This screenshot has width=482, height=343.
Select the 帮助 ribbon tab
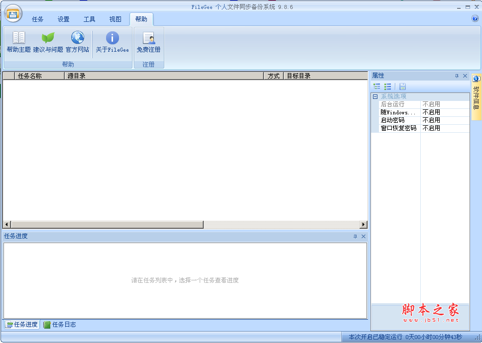tap(141, 19)
